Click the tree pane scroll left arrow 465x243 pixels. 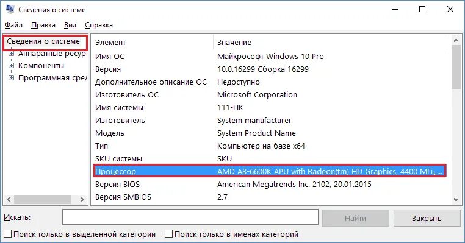(x=9, y=200)
